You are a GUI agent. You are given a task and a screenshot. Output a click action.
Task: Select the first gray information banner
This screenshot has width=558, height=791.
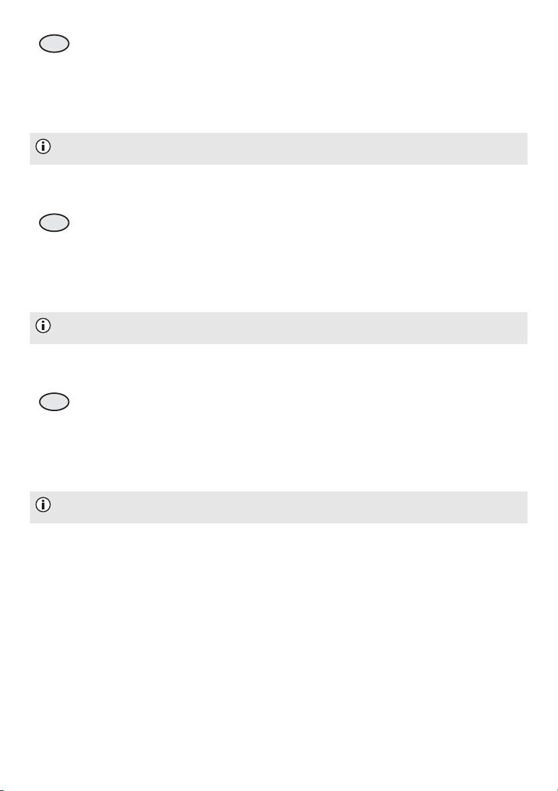point(278,149)
